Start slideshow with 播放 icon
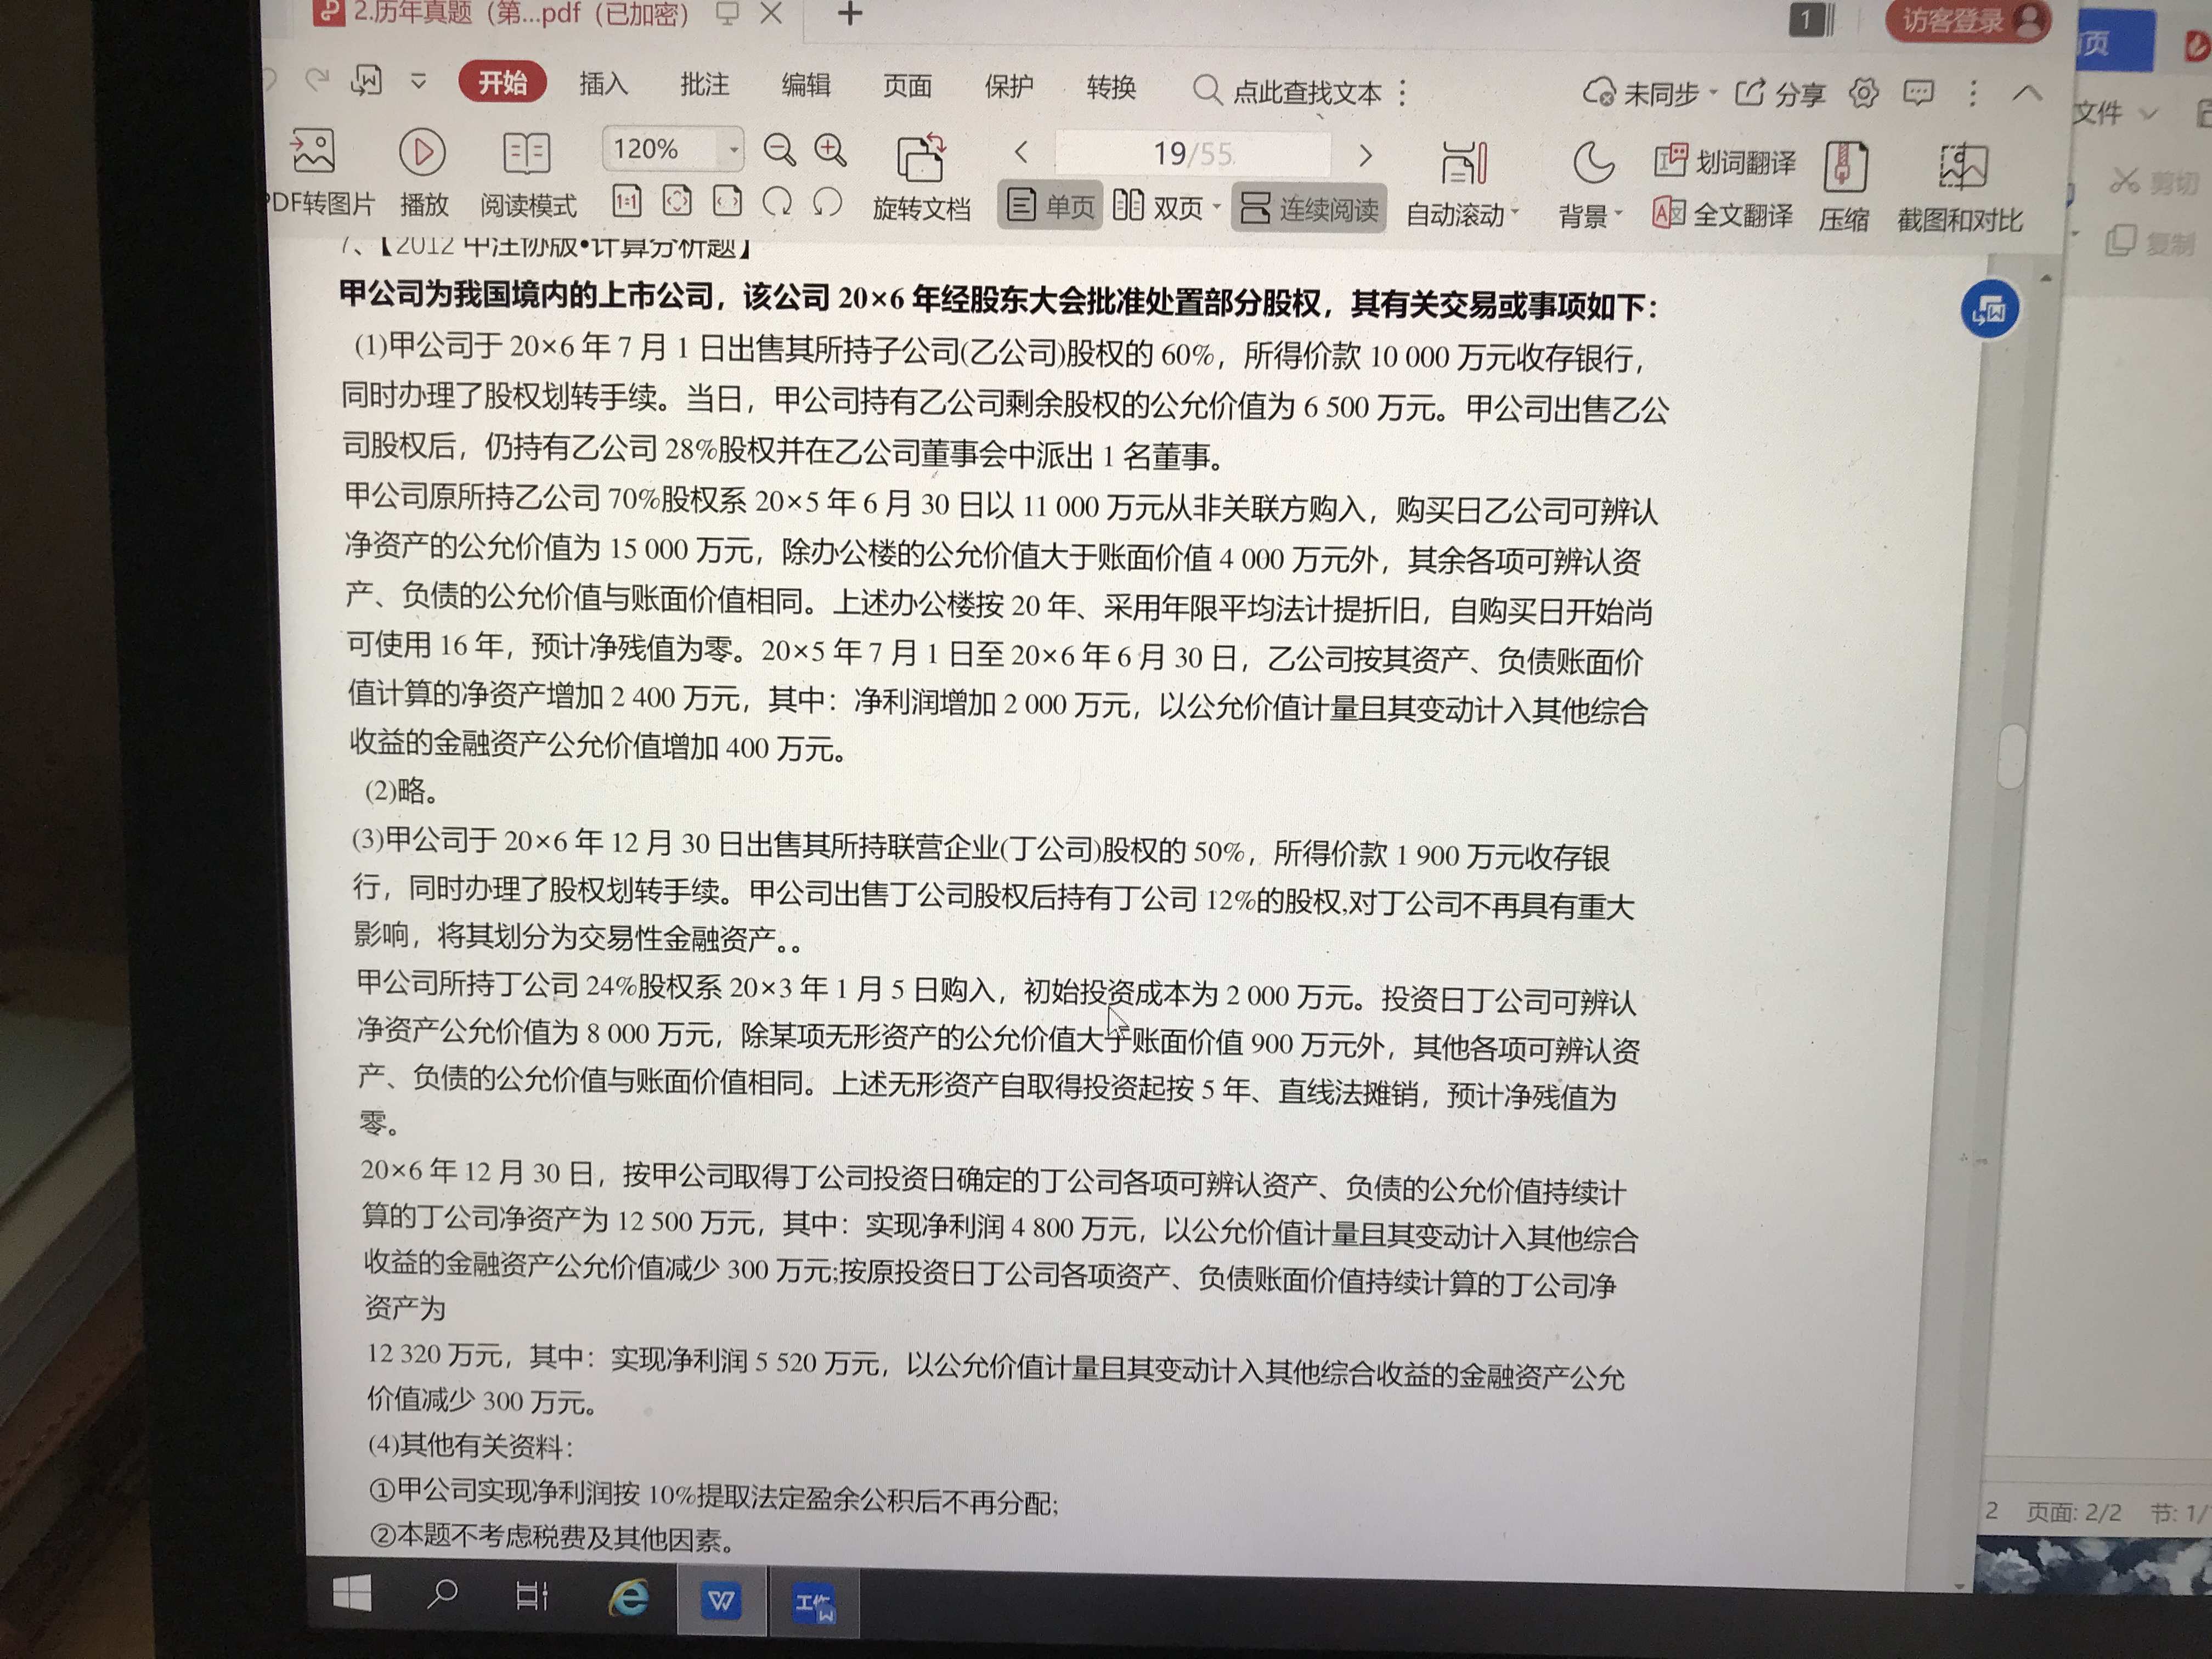 [x=422, y=153]
